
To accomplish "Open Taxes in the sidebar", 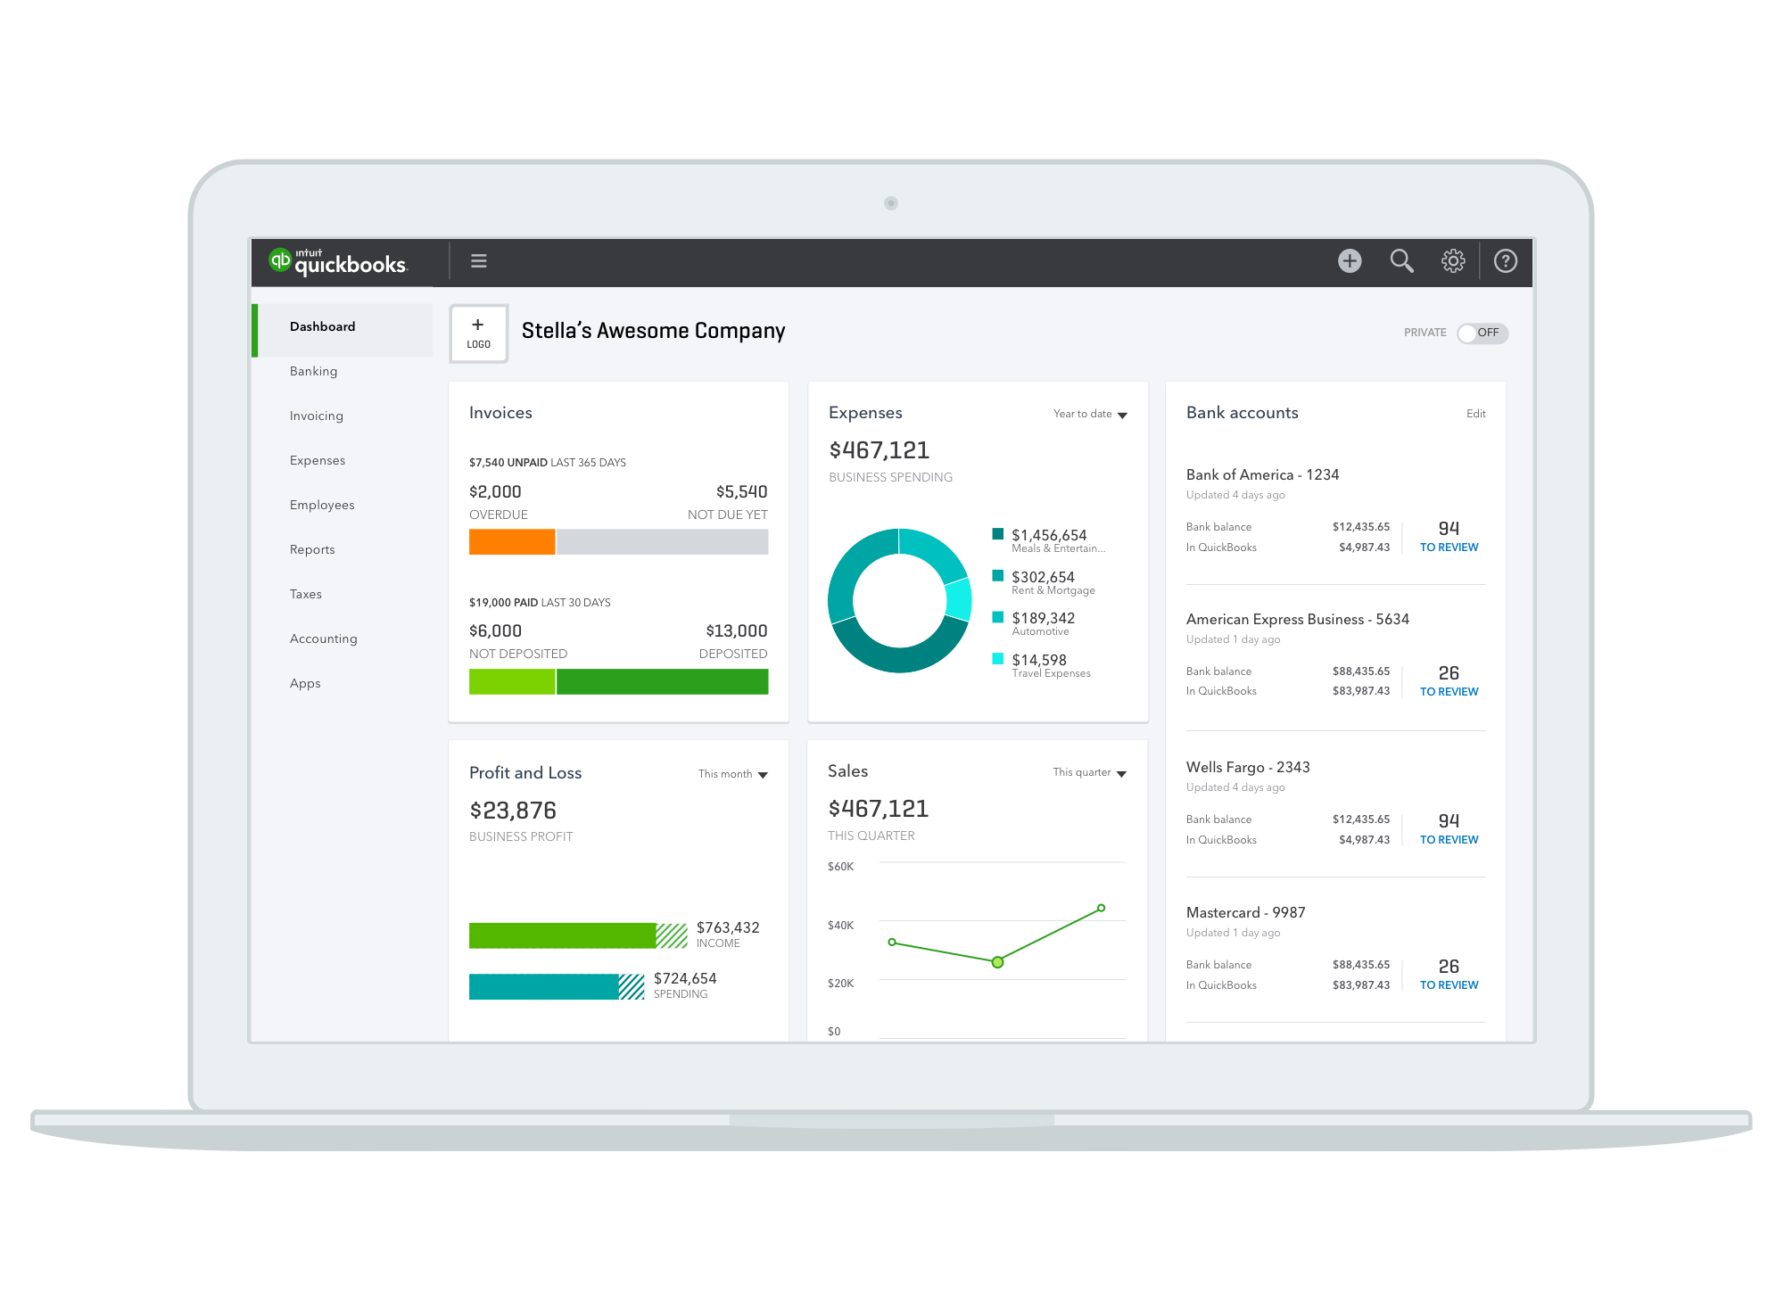I will point(306,594).
